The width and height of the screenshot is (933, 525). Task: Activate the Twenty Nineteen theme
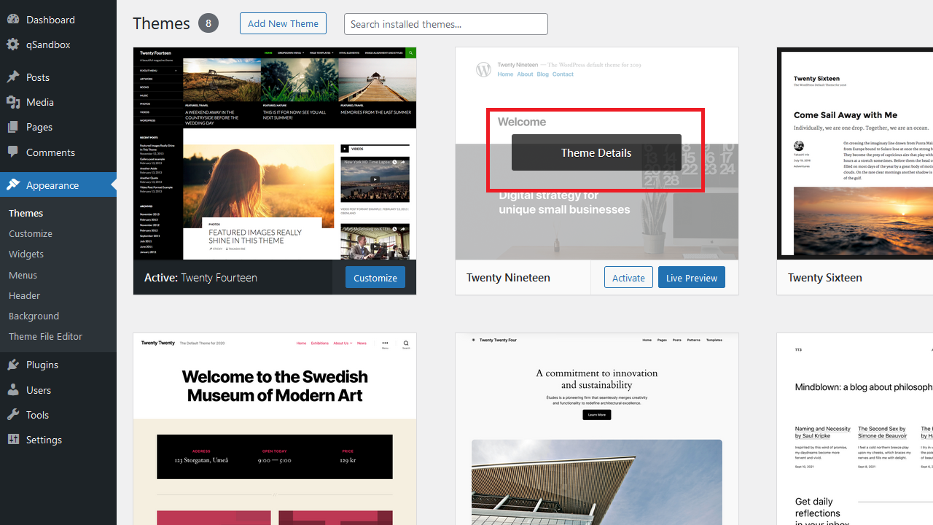tap(628, 277)
